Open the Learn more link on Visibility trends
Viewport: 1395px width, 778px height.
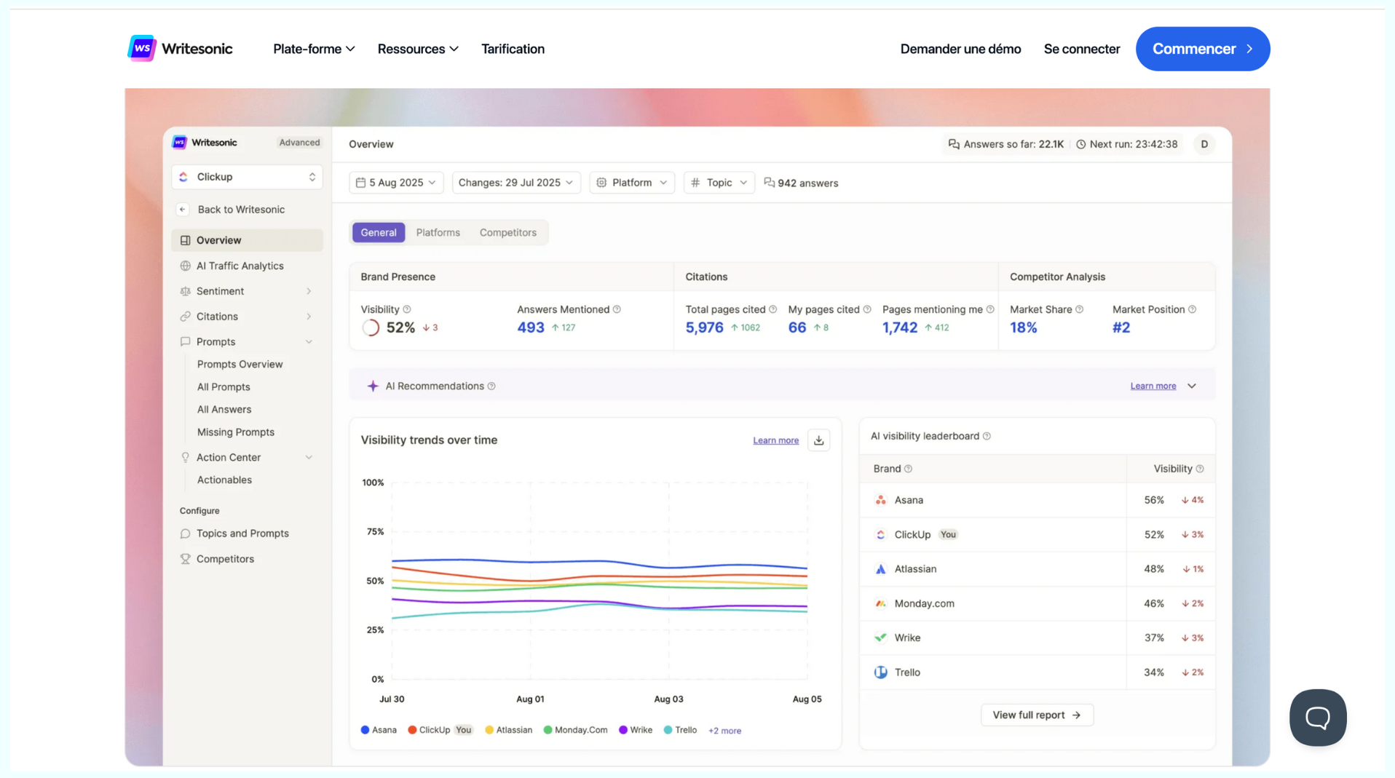pyautogui.click(x=775, y=440)
